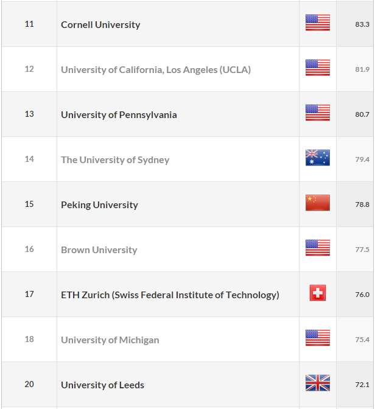This screenshot has height=409, width=375.
Task: Click the US flag beside Cornell University
Action: (318, 23)
